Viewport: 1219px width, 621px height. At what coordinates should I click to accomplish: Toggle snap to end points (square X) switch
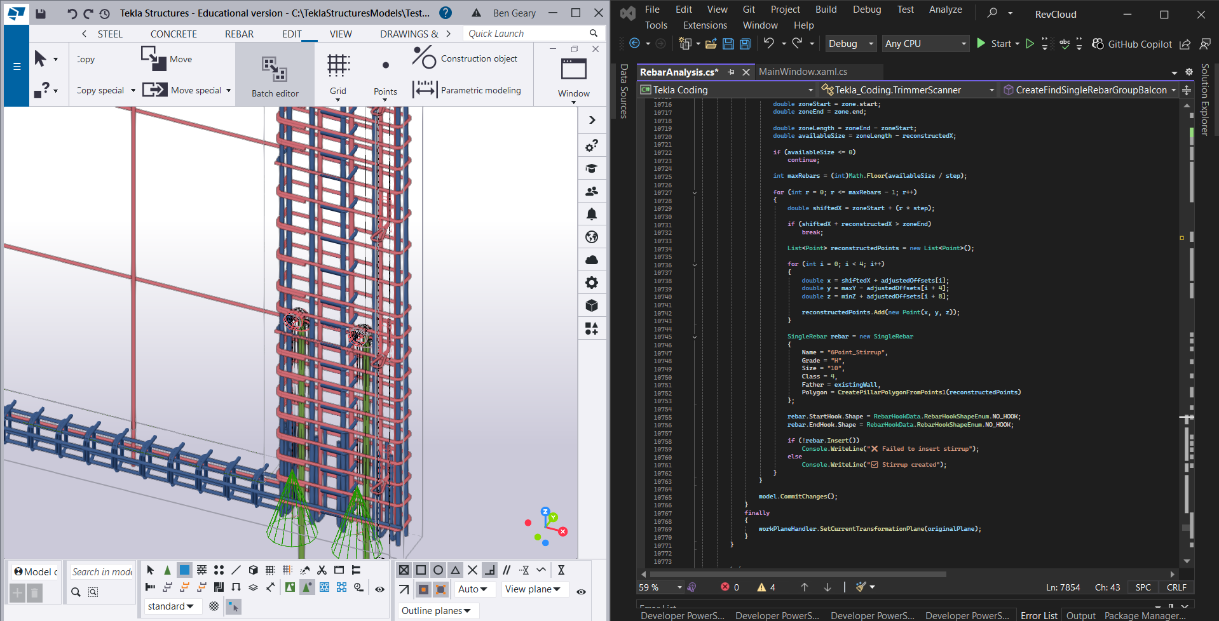(x=404, y=570)
